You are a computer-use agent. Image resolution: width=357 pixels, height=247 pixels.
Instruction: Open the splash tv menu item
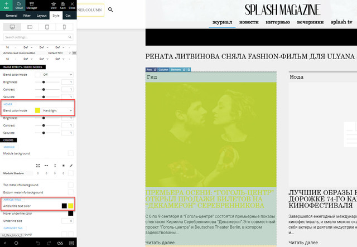tap(341, 22)
